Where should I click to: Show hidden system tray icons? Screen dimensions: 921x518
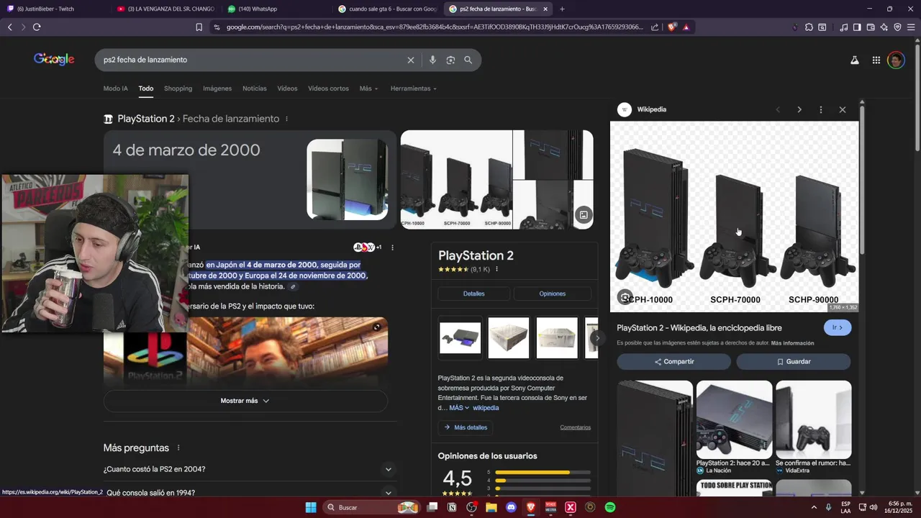click(x=814, y=507)
